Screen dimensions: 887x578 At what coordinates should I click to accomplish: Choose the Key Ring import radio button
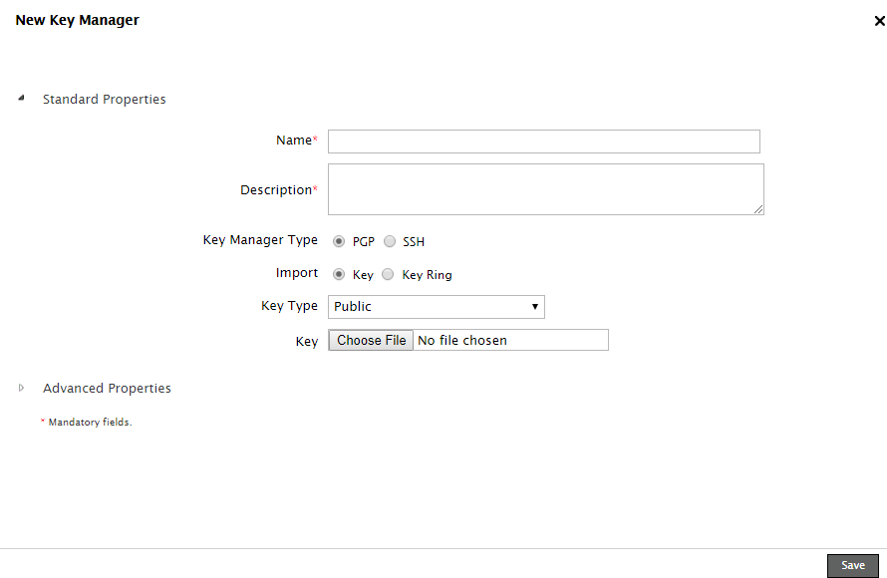point(389,274)
